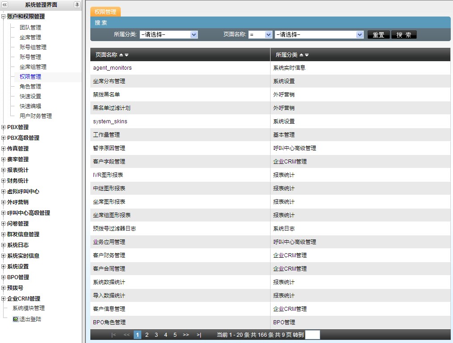Sort 所属分类 column descending
Image resolution: width=453 pixels, height=343 pixels.
coord(307,55)
